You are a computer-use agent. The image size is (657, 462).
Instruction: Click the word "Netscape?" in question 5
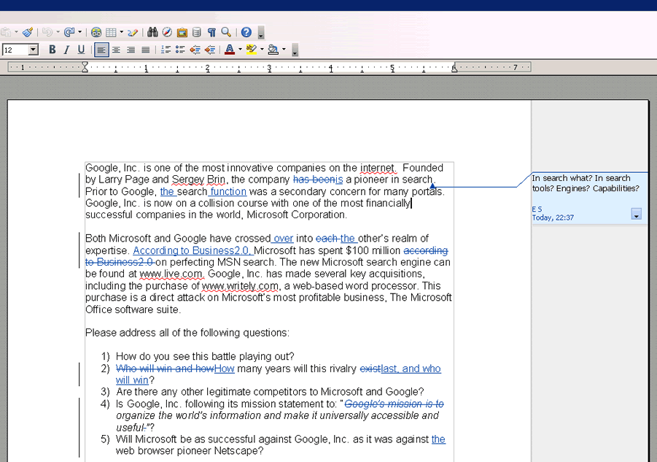(239, 451)
